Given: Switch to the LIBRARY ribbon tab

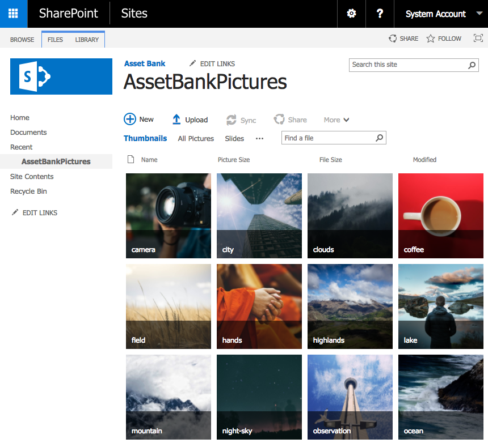Looking at the screenshot, I should coord(86,40).
